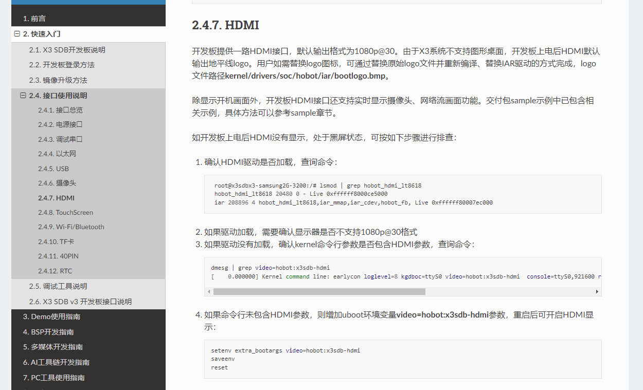Go to 2.1. X3 SDB开发板说明
The height and width of the screenshot is (390, 643).
point(67,50)
